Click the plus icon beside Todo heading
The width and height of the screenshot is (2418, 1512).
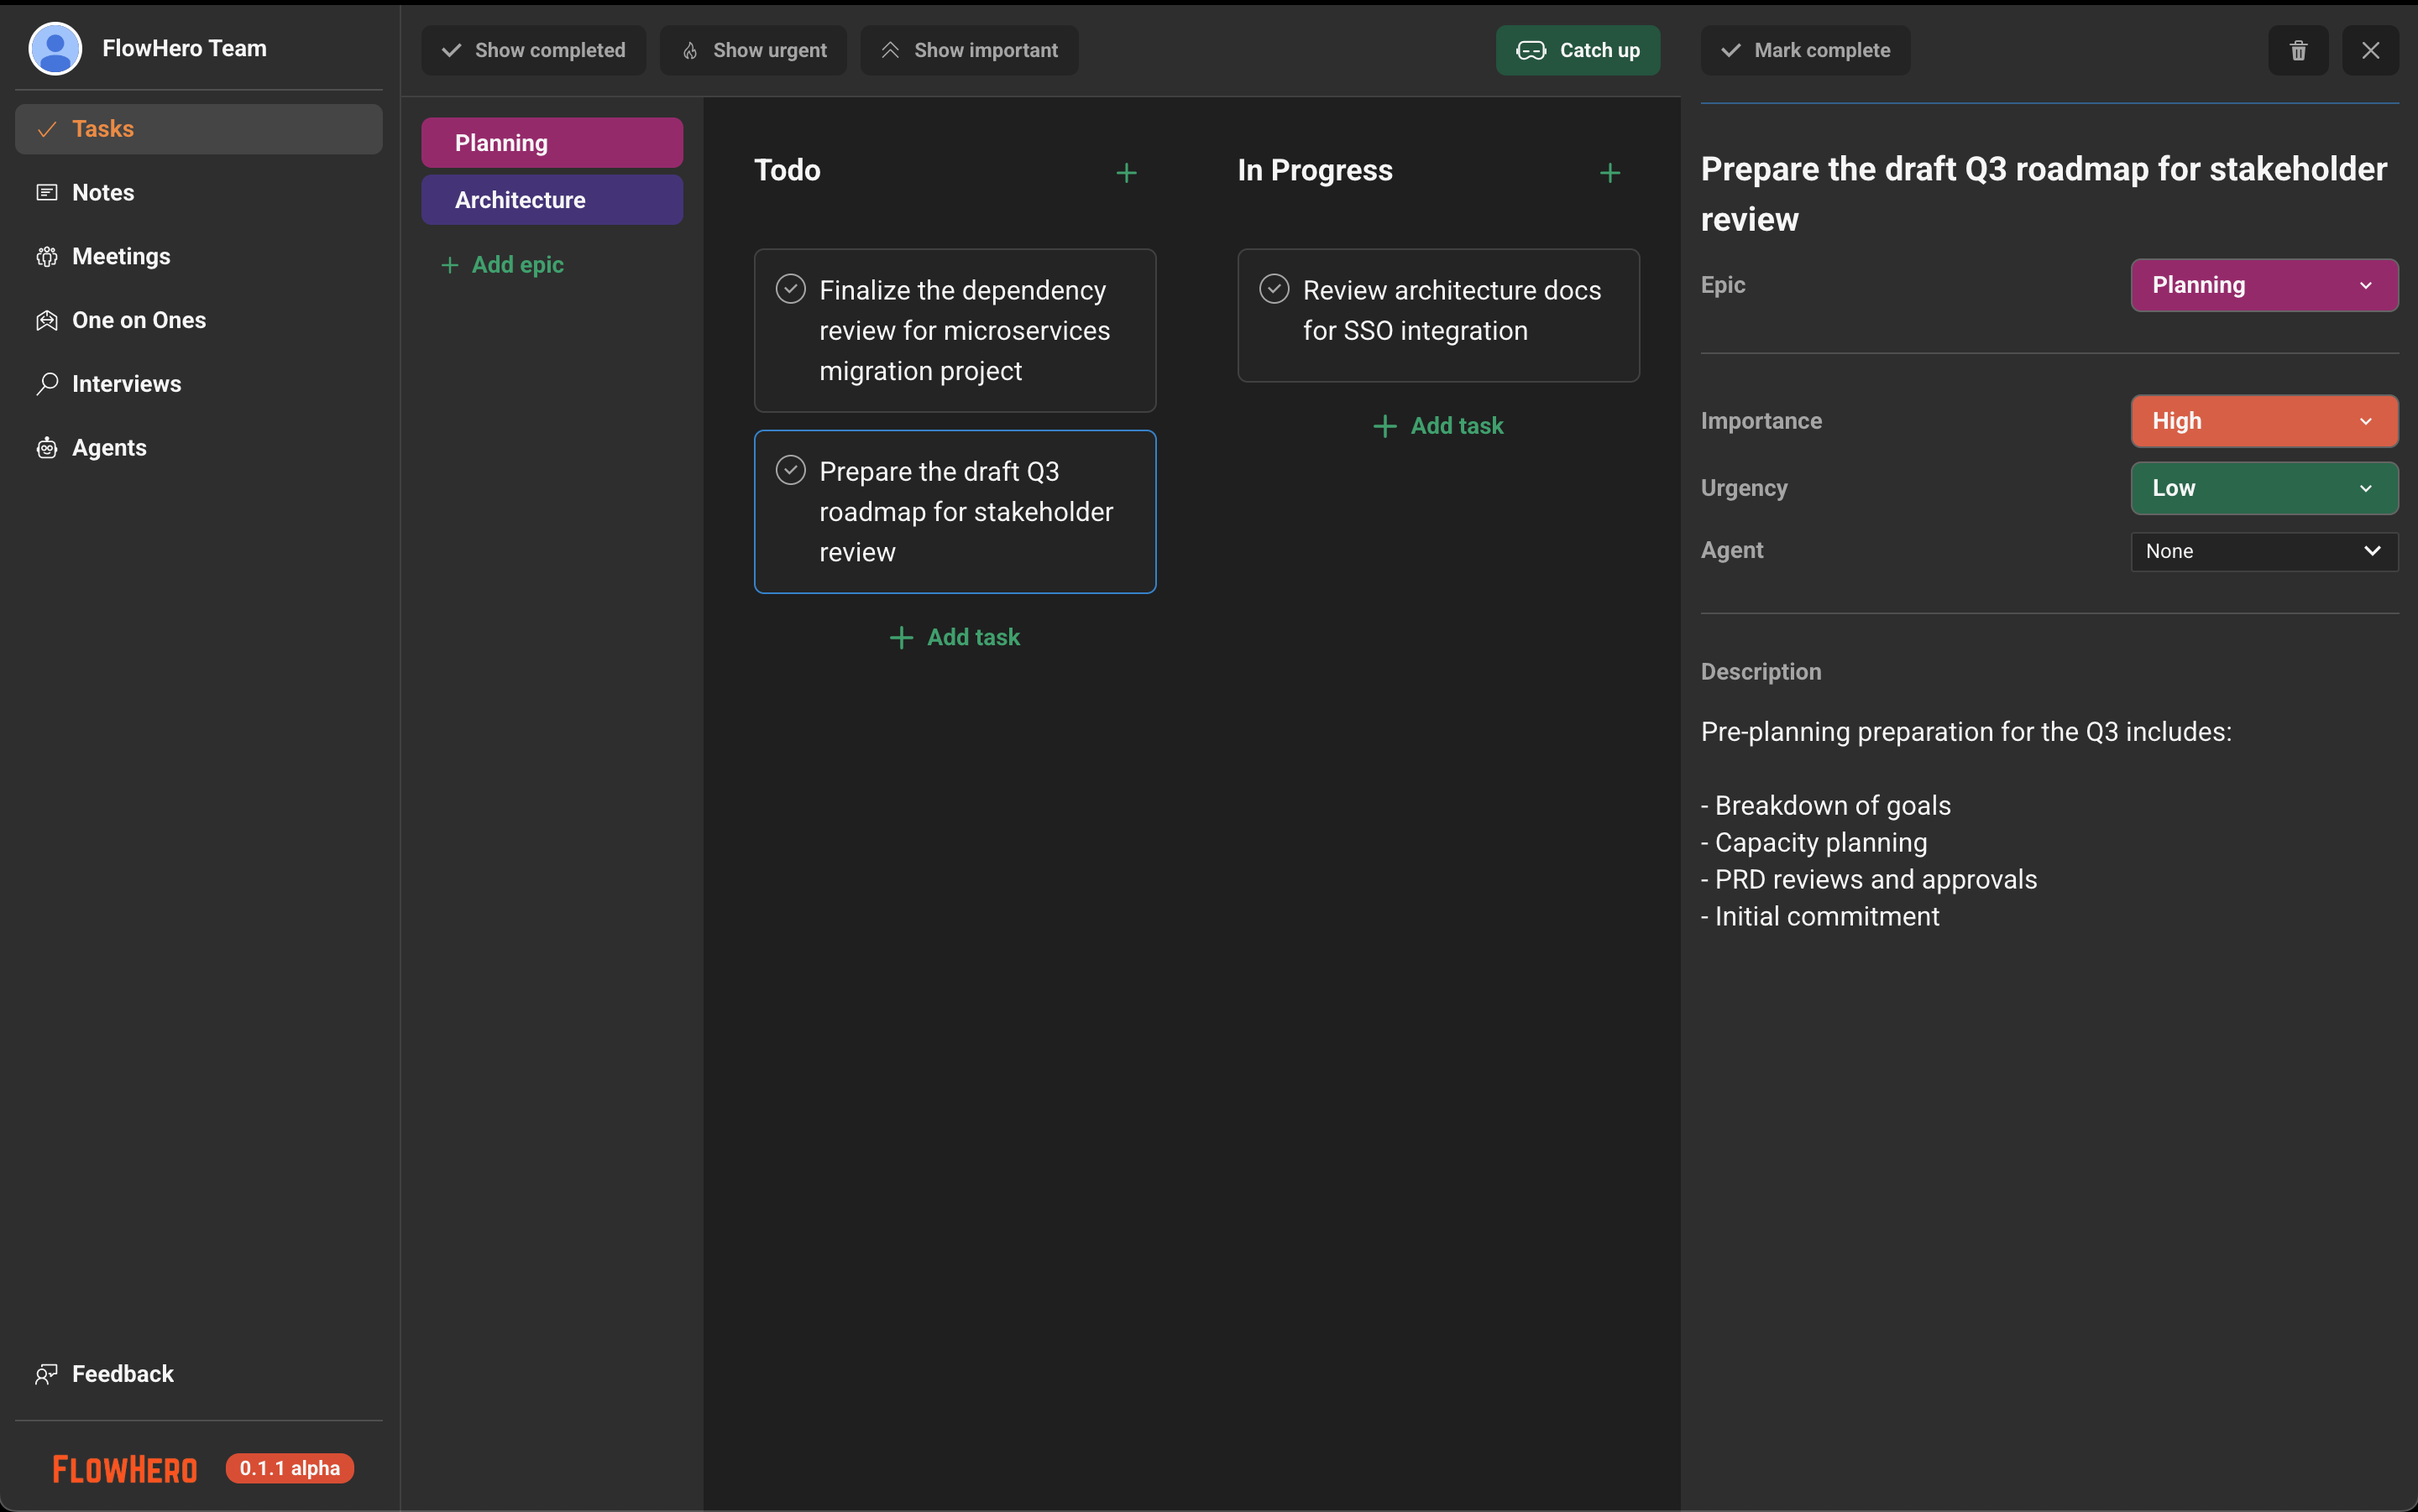click(1126, 173)
